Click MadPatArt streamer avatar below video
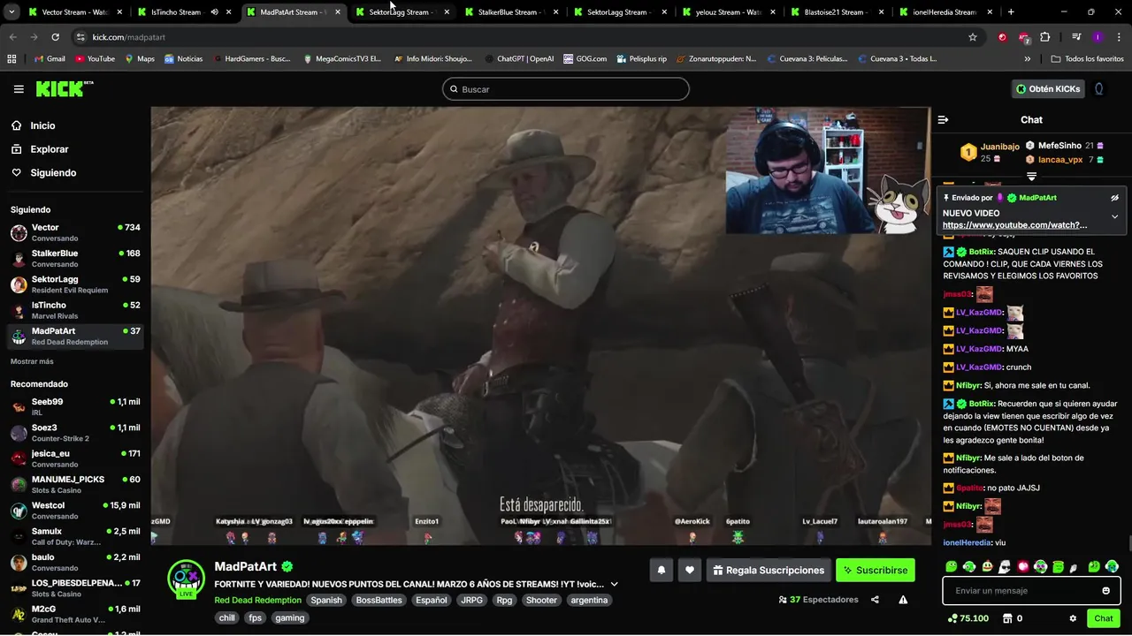The image size is (1132, 636). [x=187, y=579]
